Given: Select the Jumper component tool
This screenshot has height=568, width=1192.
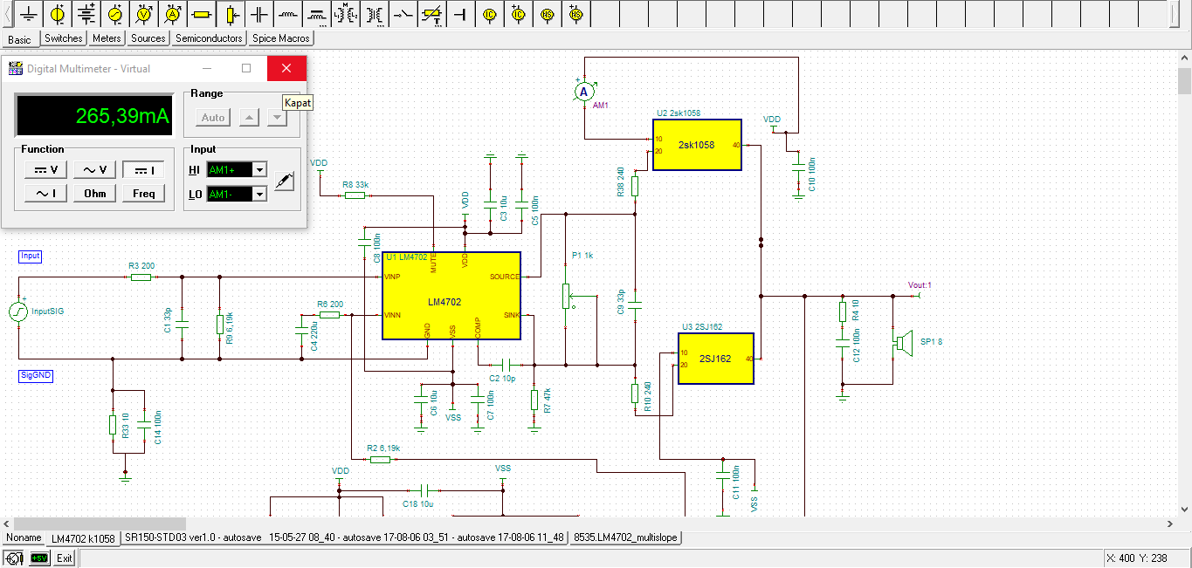Looking at the screenshot, I should 460,14.
